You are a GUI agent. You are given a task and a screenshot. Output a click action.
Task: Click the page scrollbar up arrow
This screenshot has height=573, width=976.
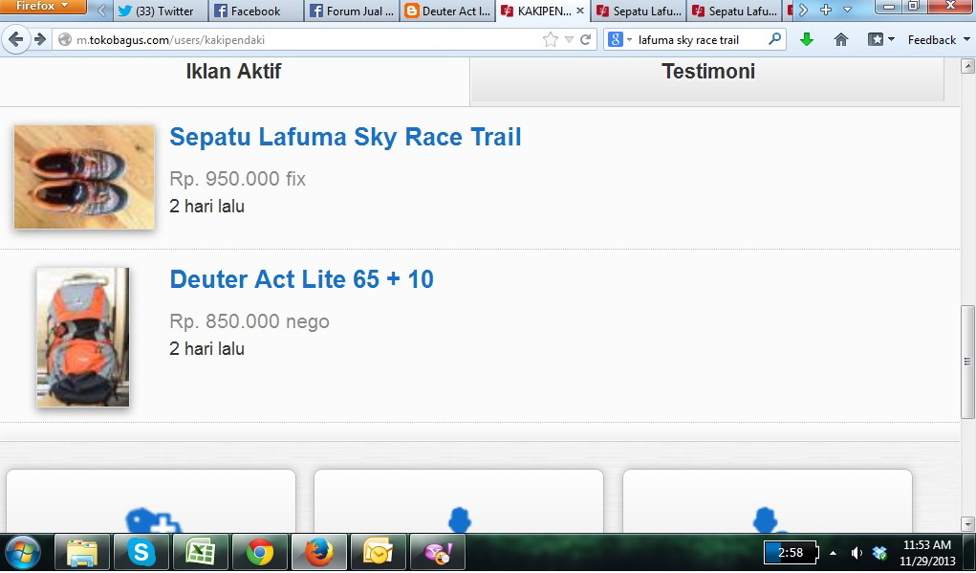(x=968, y=65)
